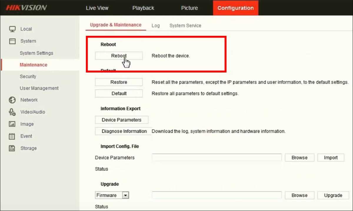The height and width of the screenshot is (211, 353).
Task: Click the Network globe icon
Action: pos(12,100)
